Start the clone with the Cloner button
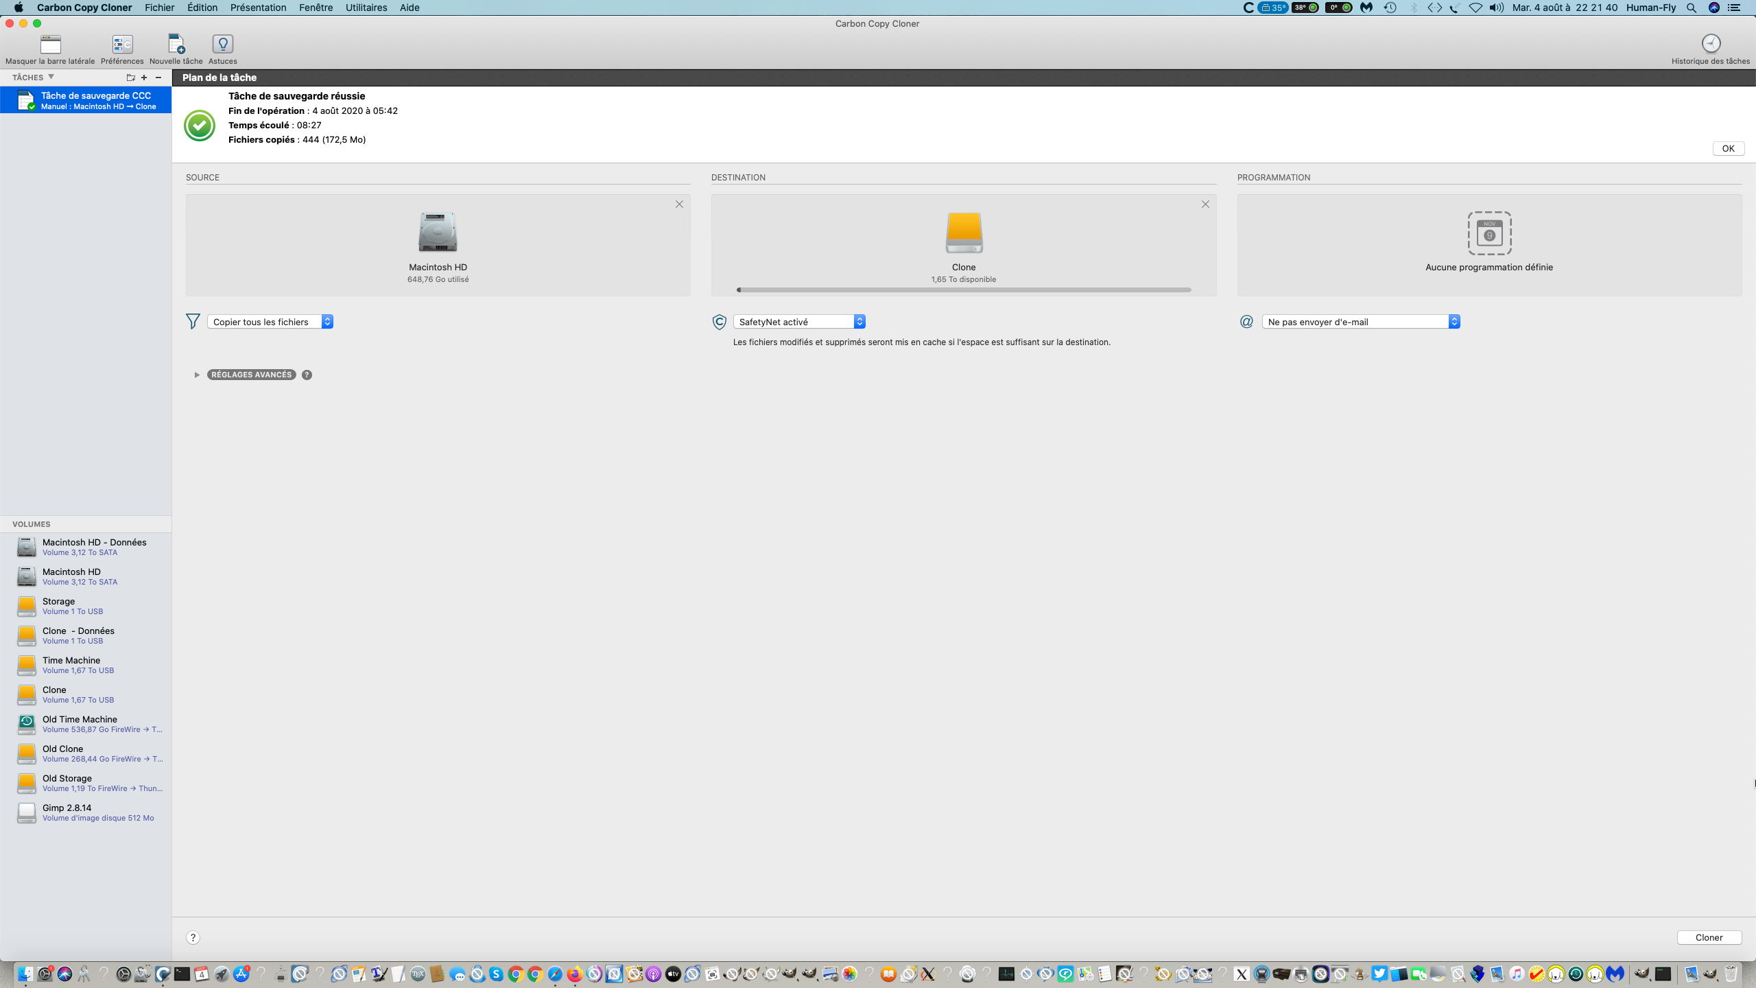Image resolution: width=1756 pixels, height=988 pixels. point(1709,937)
